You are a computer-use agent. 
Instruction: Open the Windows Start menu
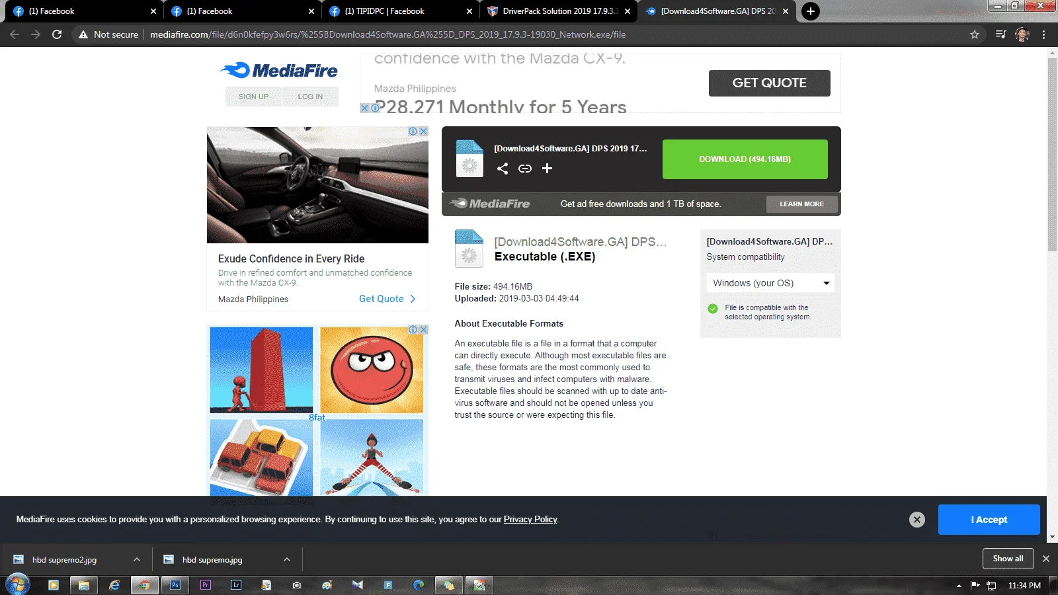click(18, 584)
